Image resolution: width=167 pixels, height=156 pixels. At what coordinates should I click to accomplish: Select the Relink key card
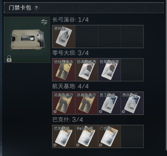[x=87, y=136]
